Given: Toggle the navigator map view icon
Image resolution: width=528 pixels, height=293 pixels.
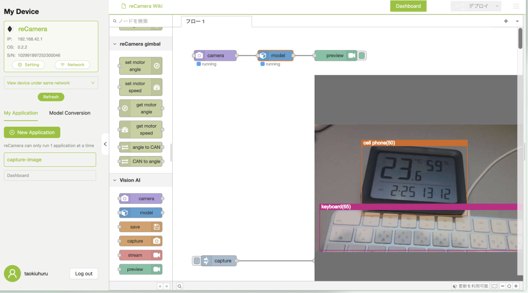Looking at the screenshot, I should point(494,286).
